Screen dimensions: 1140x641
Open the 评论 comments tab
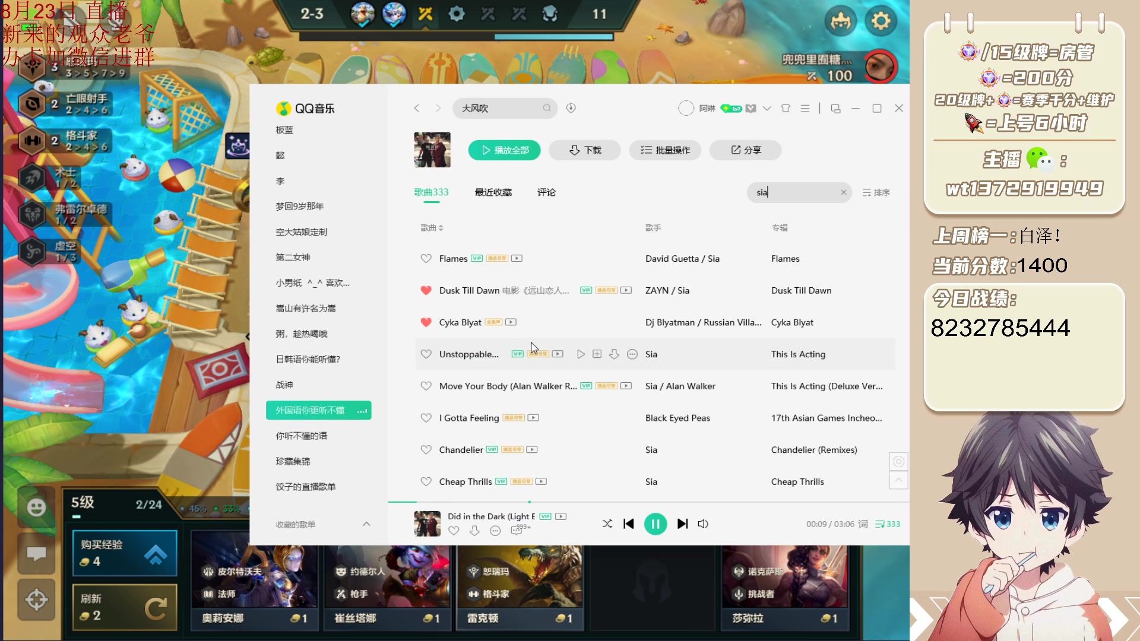pyautogui.click(x=546, y=192)
